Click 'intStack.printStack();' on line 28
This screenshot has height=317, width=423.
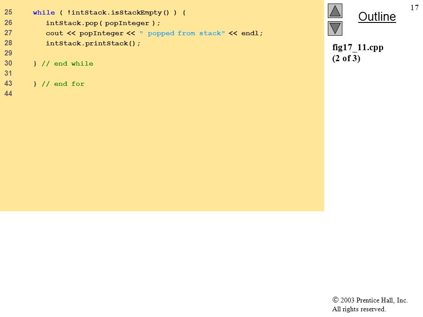tap(93, 43)
